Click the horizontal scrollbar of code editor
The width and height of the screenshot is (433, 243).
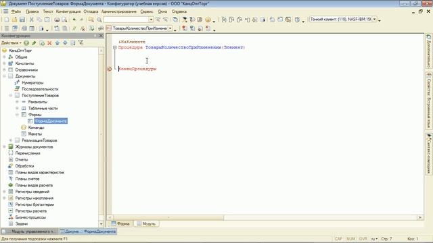pos(168,217)
